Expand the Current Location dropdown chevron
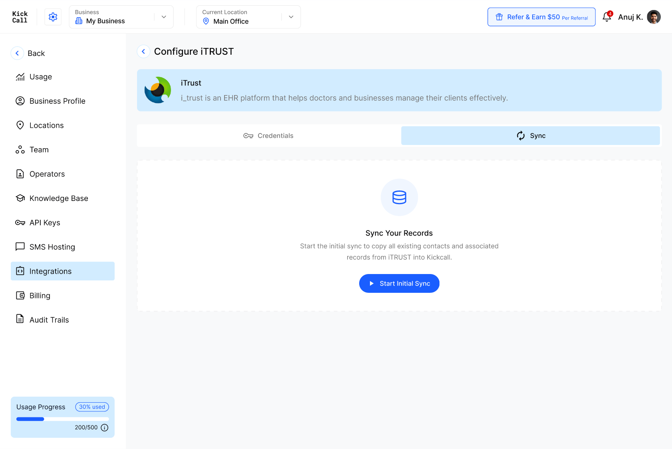 click(291, 17)
